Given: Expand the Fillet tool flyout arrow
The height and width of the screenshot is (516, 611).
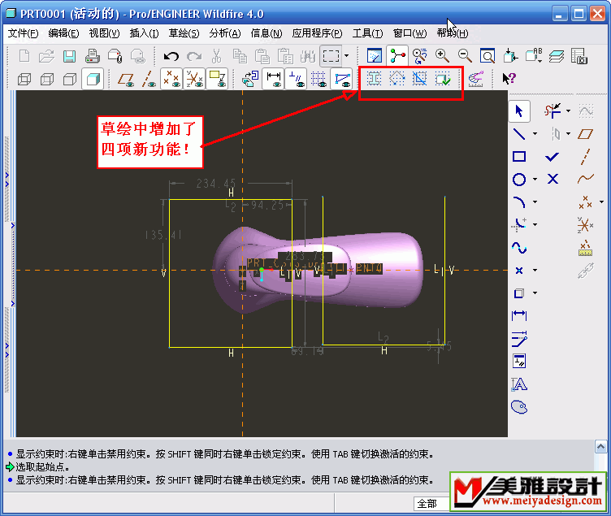Looking at the screenshot, I should pyautogui.click(x=535, y=224).
